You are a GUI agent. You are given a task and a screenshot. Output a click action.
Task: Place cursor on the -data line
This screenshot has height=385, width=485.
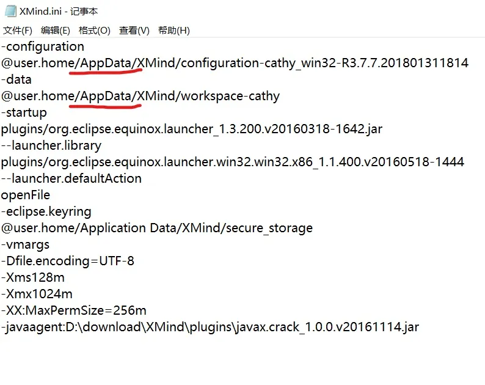[x=16, y=79]
